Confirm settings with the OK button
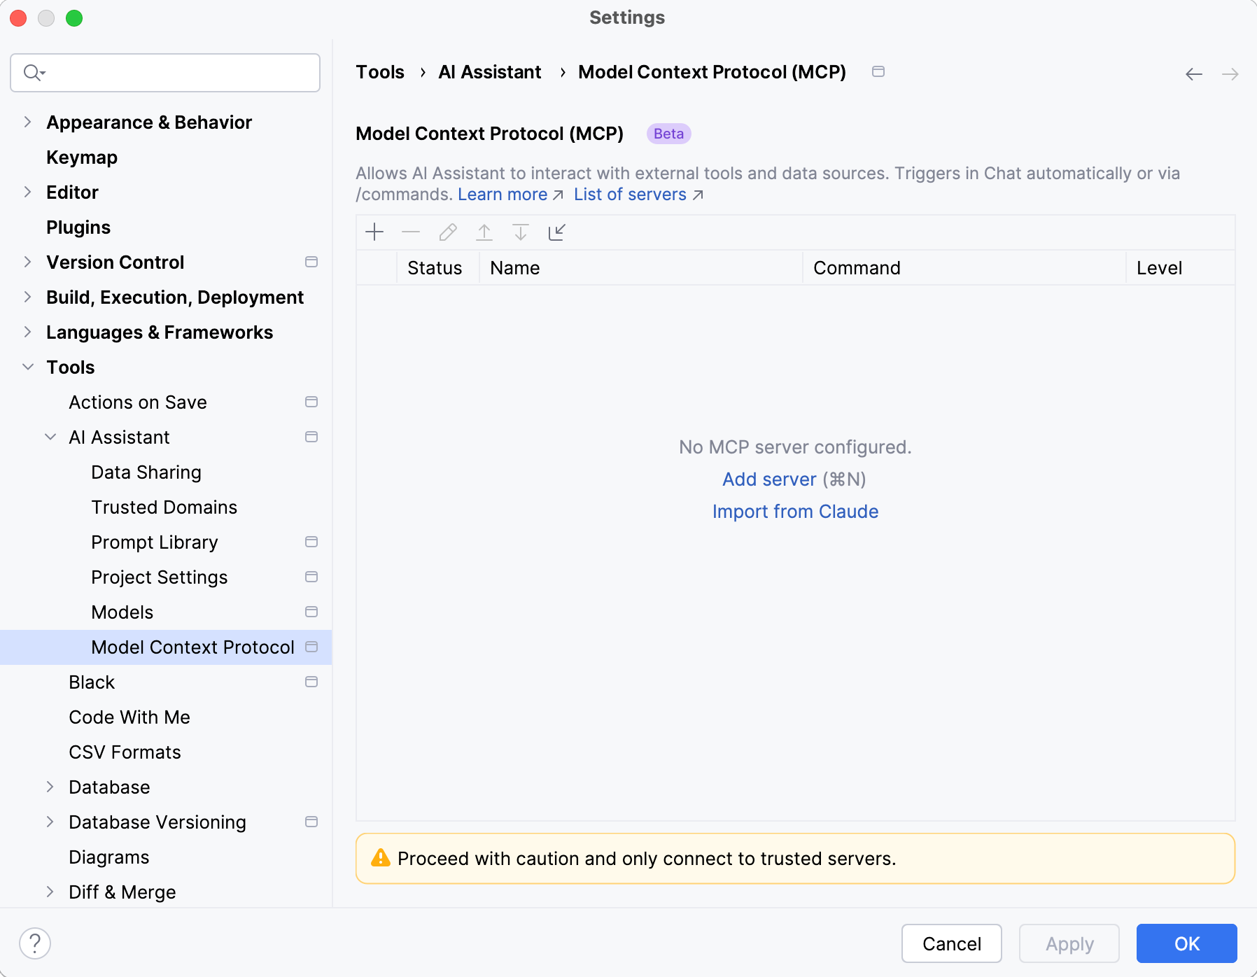This screenshot has height=977, width=1257. (x=1186, y=943)
